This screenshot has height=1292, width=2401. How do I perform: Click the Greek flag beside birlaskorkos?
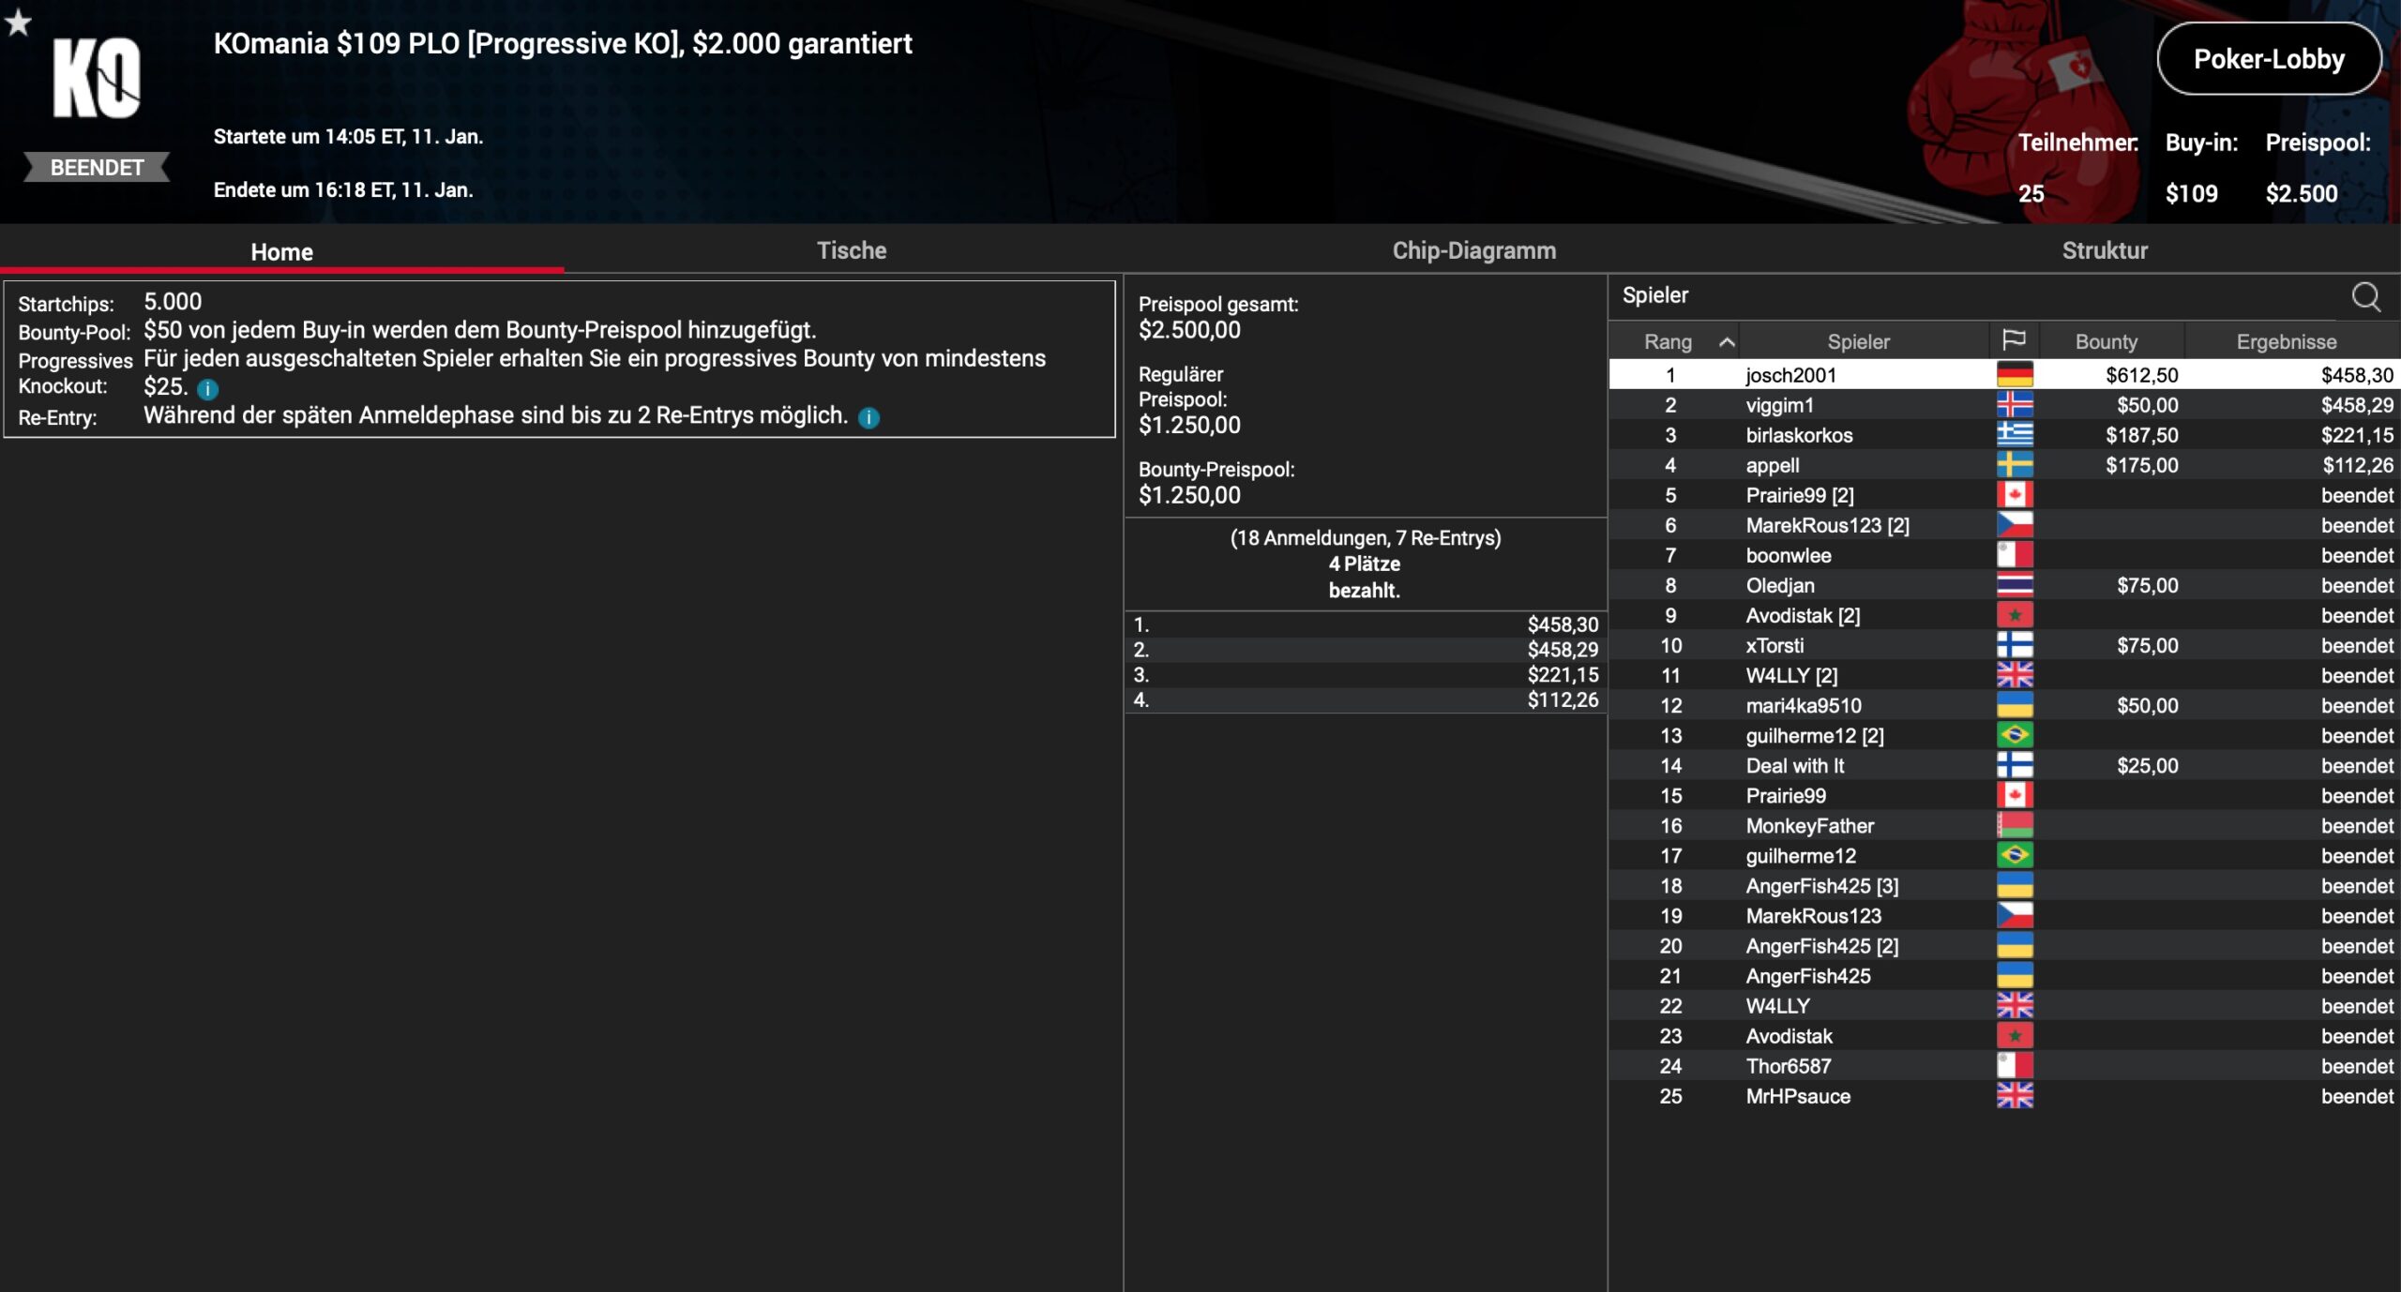coord(2015,435)
